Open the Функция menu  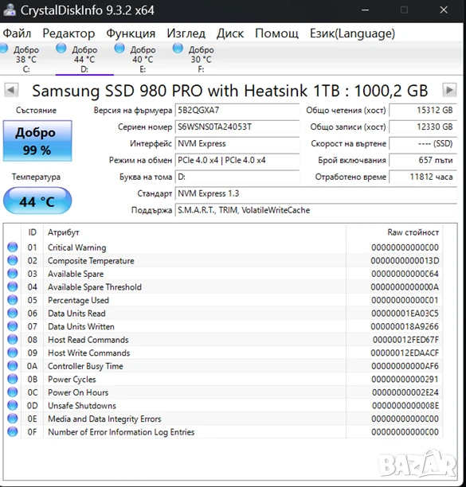[x=131, y=33]
